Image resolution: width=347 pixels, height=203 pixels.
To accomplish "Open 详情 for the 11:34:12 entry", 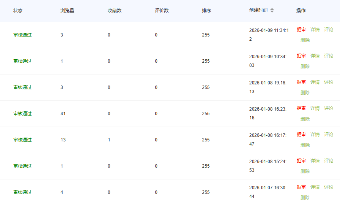I will click(x=315, y=30).
